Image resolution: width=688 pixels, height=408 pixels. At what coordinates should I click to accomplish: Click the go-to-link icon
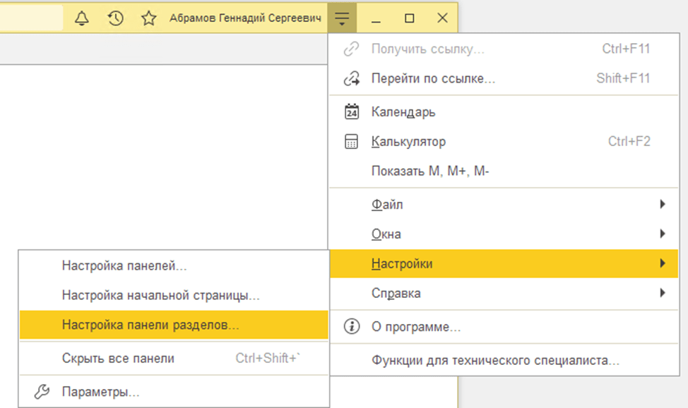click(351, 78)
